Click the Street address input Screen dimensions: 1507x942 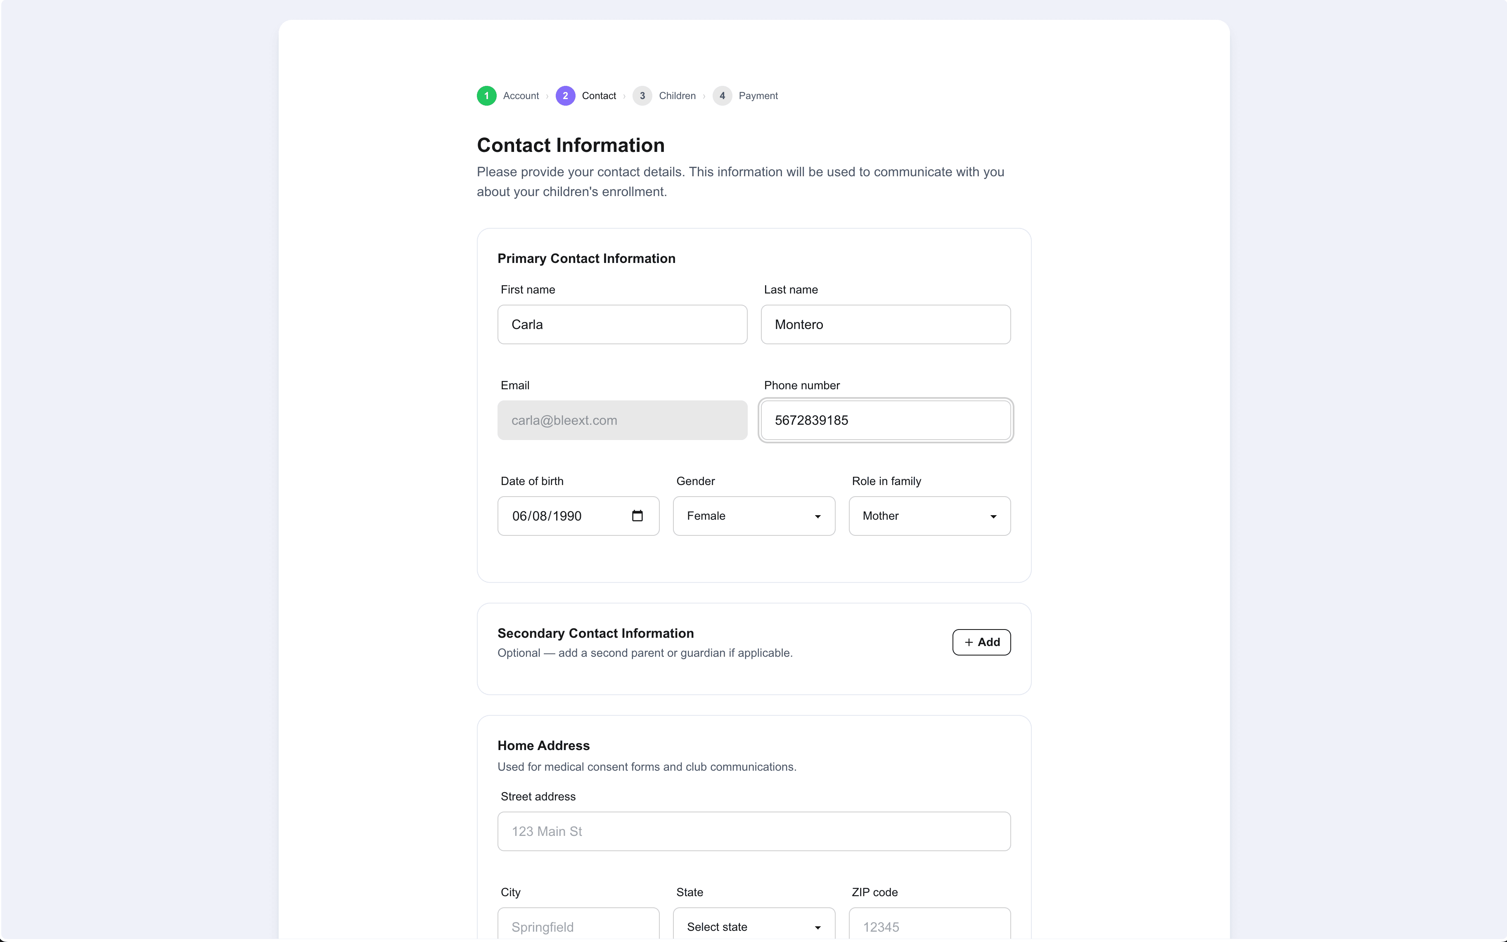coord(754,831)
